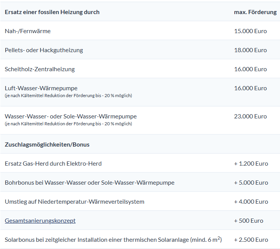Select the Pellets- oder Hackgutheizung row
The image size is (280, 249).
[140, 50]
